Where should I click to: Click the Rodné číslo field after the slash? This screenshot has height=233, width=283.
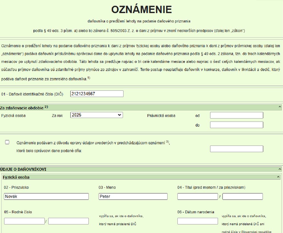tap(68, 221)
